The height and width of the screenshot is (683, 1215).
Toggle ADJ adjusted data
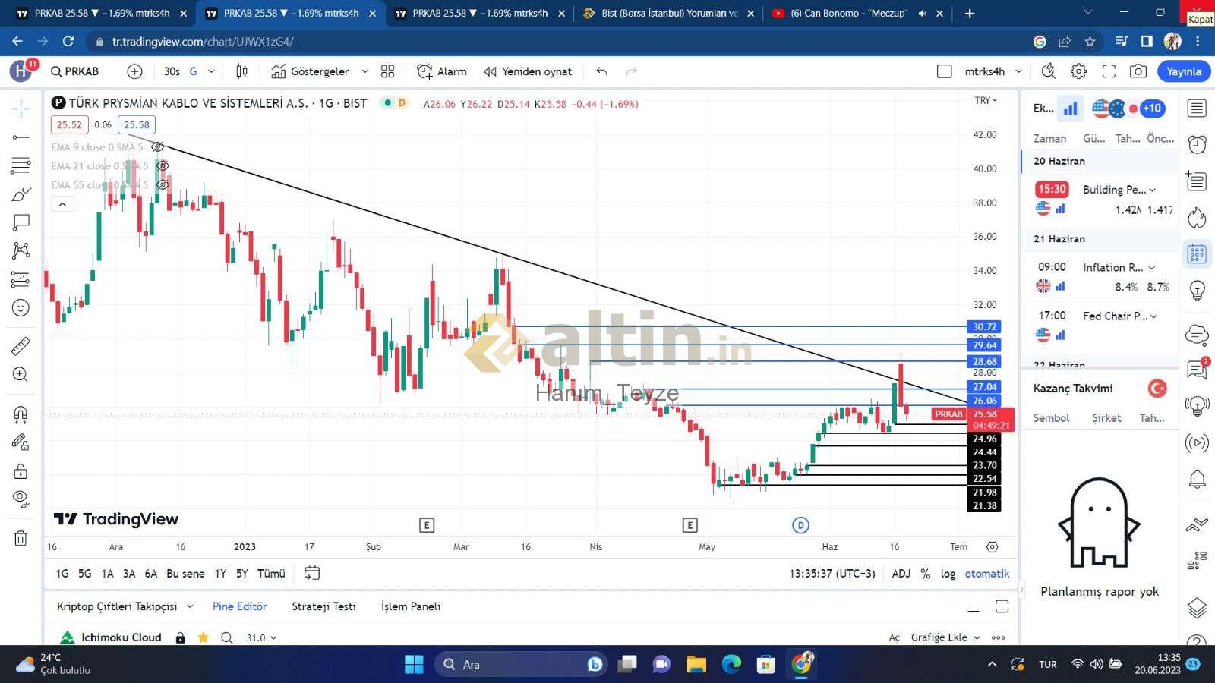pyautogui.click(x=901, y=574)
